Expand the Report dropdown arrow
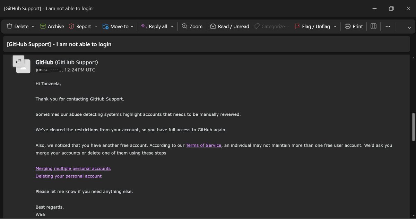416x219 pixels. click(96, 27)
